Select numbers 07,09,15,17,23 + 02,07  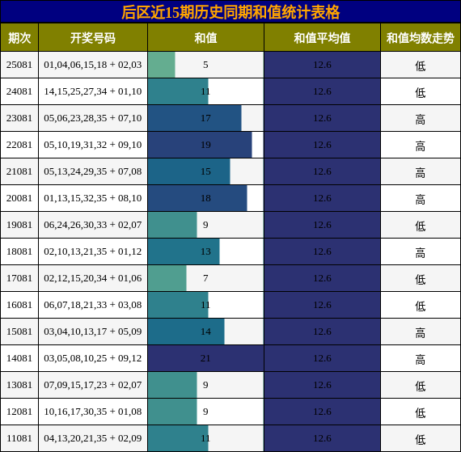[x=93, y=385]
